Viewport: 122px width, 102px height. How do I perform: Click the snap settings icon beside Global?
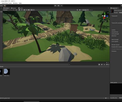pyautogui.click(x=5, y=6)
